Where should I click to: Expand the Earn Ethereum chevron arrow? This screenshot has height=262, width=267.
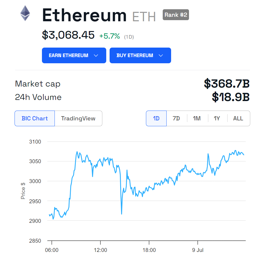[96, 55]
